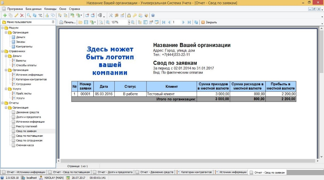
Task: Open the Справка menu
Action: 74,9
